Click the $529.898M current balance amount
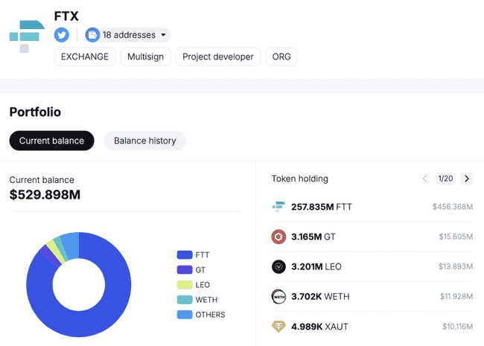The width and height of the screenshot is (484, 346). [x=45, y=195]
